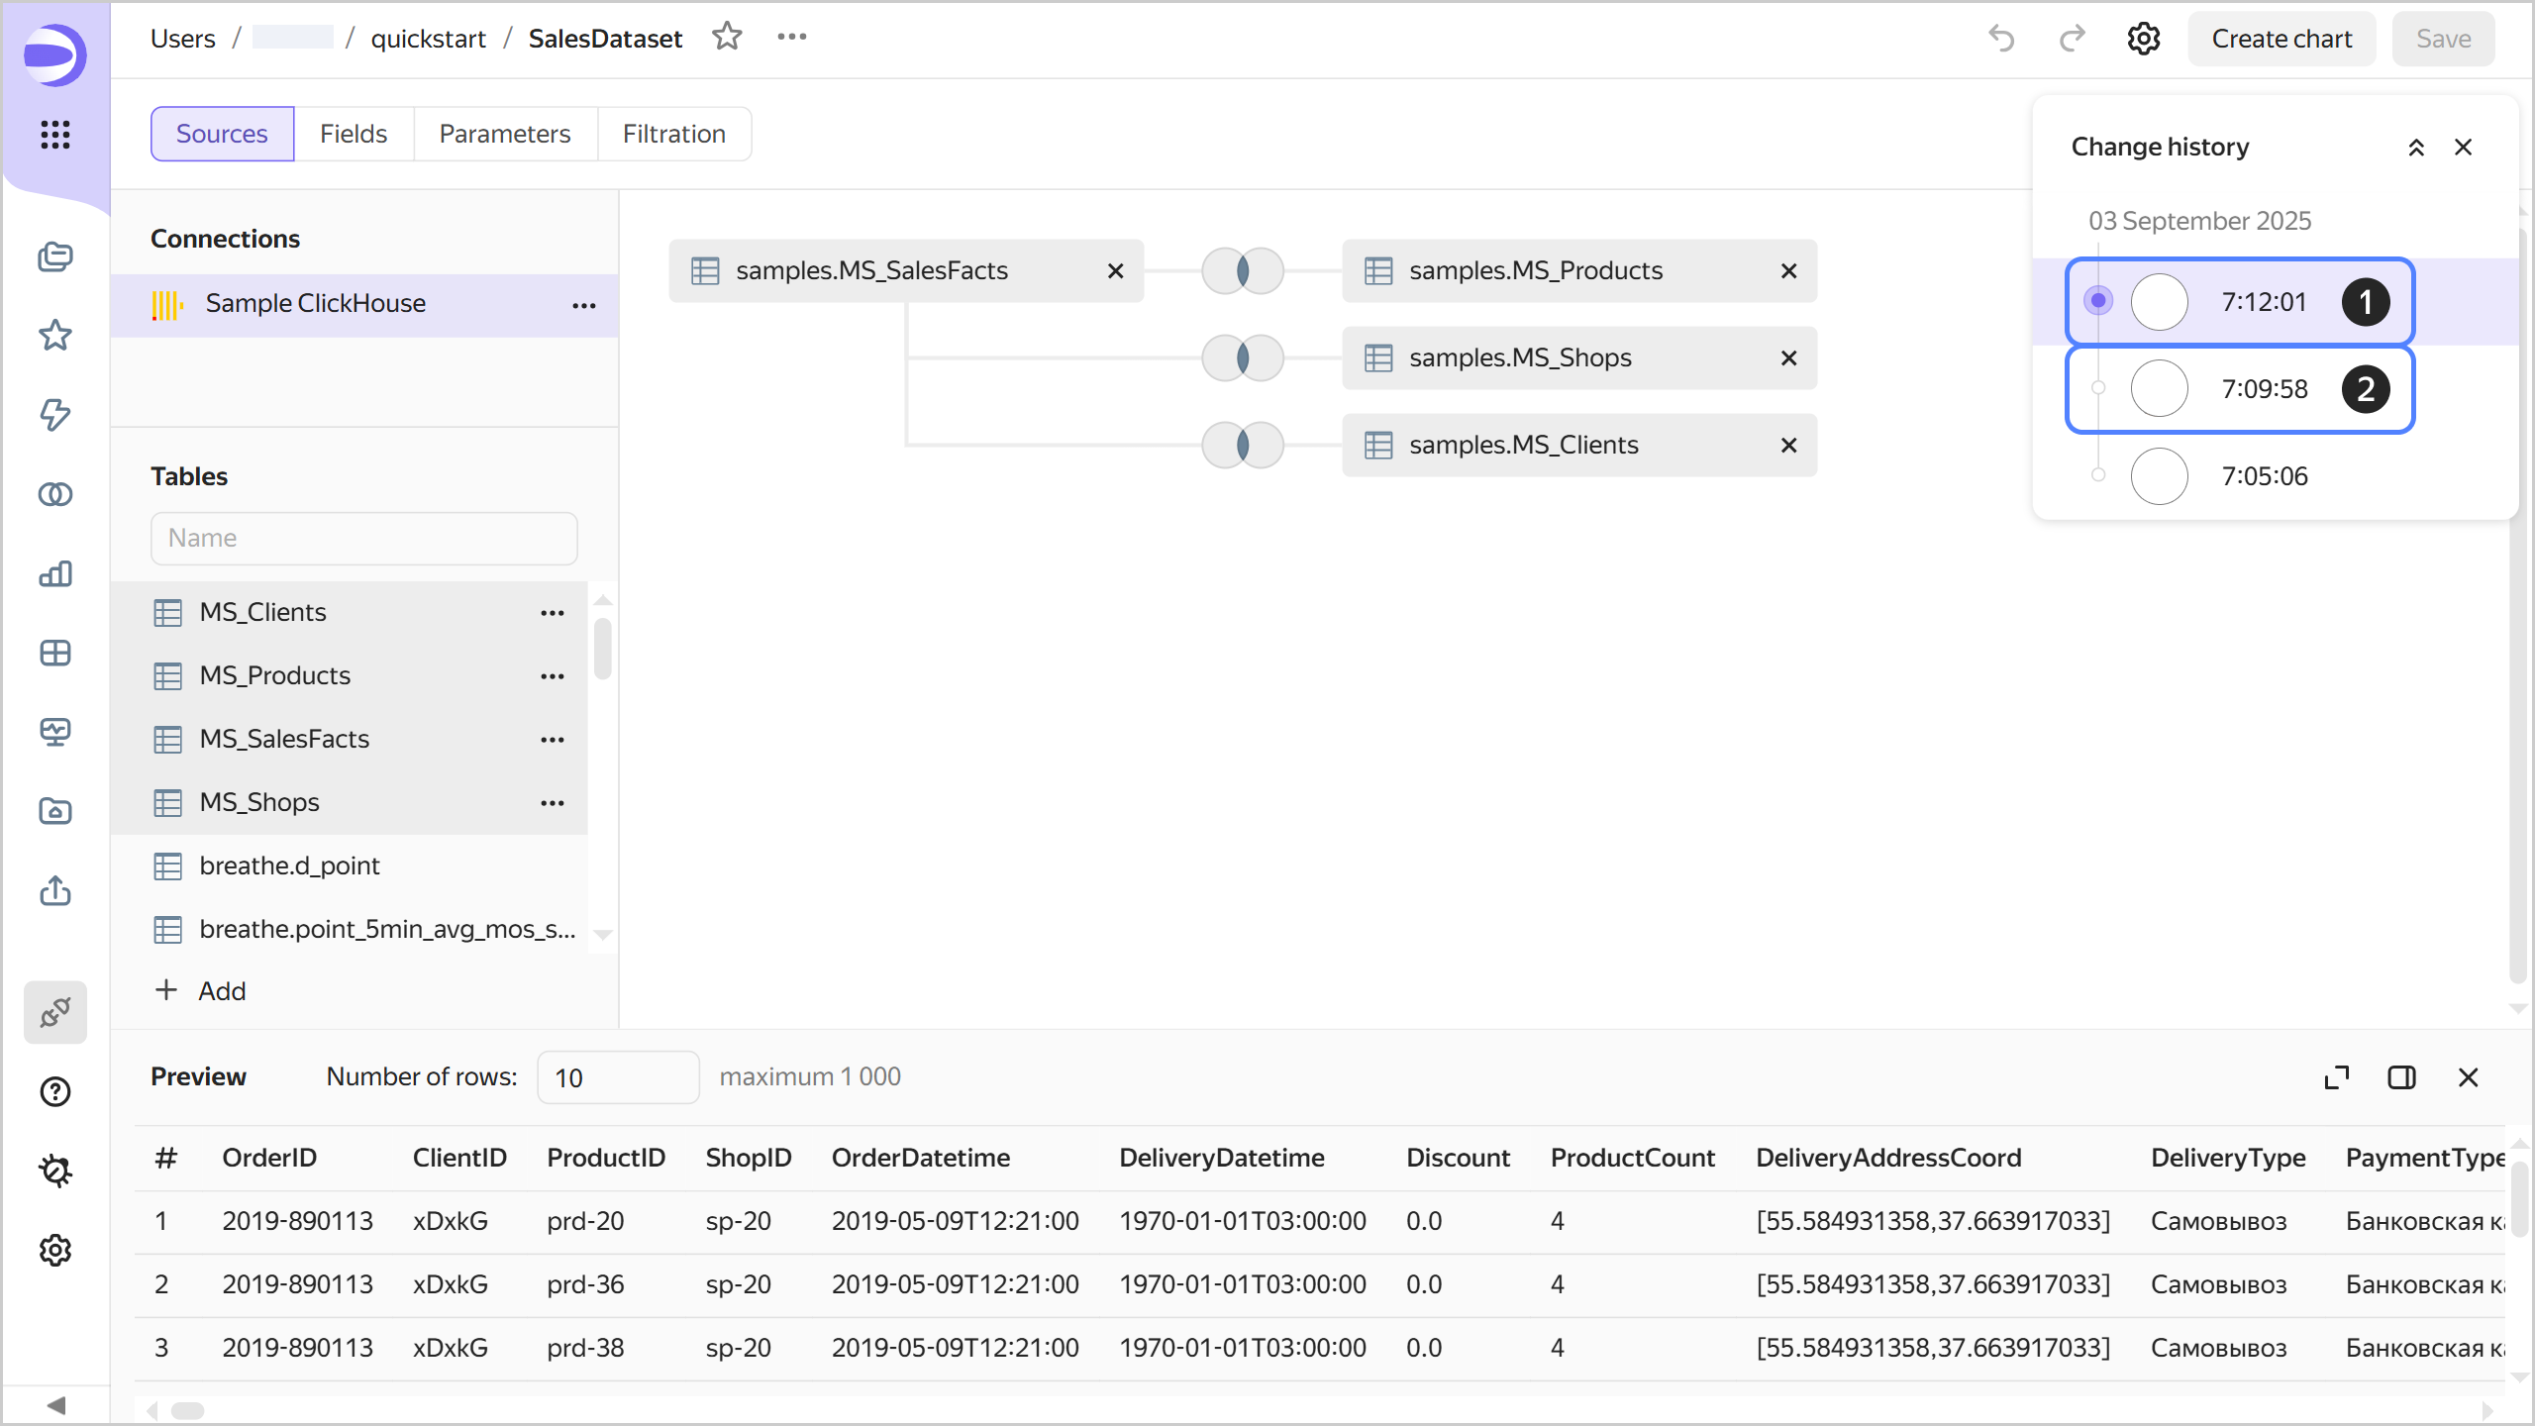Expand preview to full screen

[2336, 1077]
